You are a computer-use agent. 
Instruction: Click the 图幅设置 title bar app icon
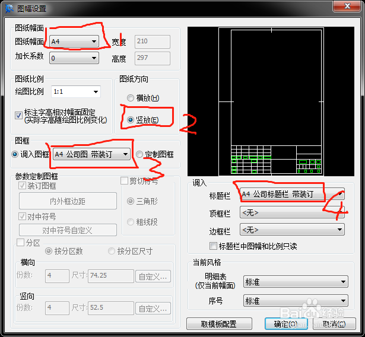click(x=9, y=9)
